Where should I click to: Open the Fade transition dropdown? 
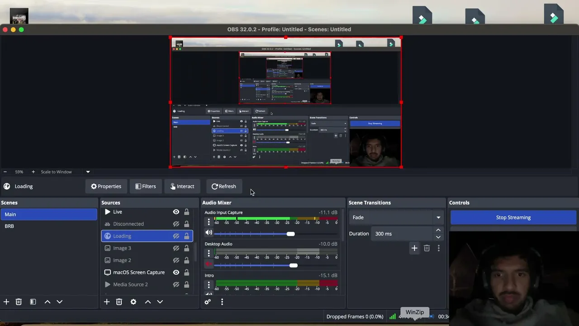pos(396,217)
